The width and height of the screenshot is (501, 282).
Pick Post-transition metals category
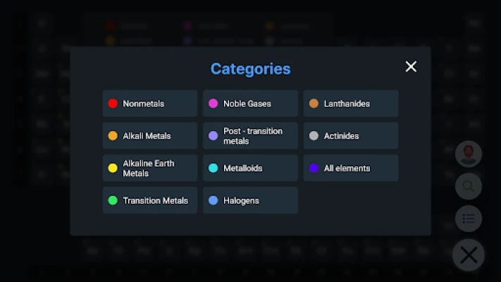[x=250, y=136]
